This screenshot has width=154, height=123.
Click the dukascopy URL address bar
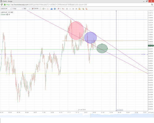(77, 5)
